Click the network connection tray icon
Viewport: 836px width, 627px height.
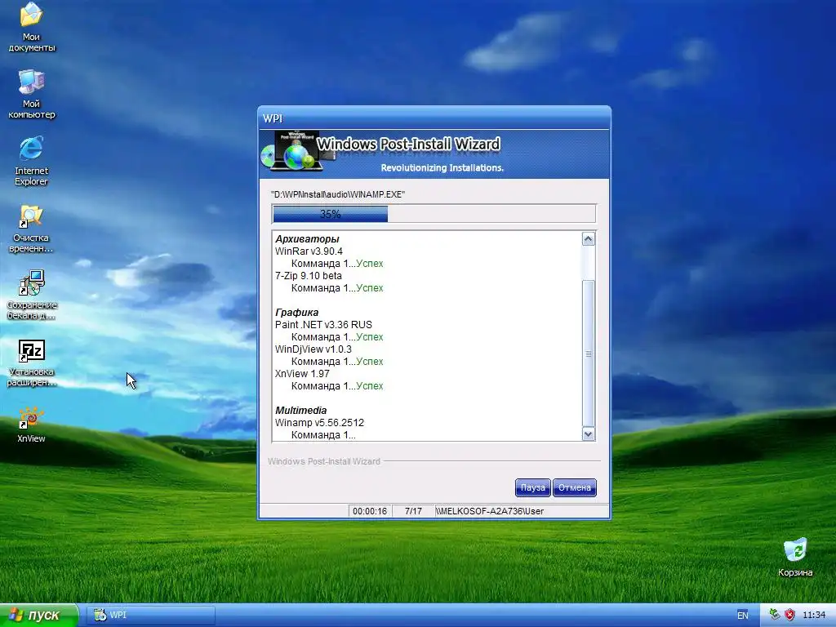pos(775,615)
